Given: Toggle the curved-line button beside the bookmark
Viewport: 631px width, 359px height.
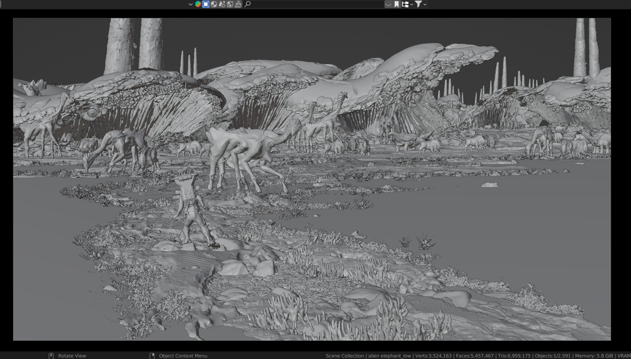Looking at the screenshot, I should click(388, 4).
